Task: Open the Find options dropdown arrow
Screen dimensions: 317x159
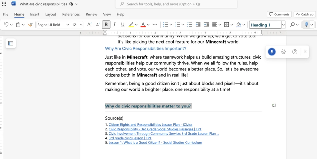Action: pos(297,25)
